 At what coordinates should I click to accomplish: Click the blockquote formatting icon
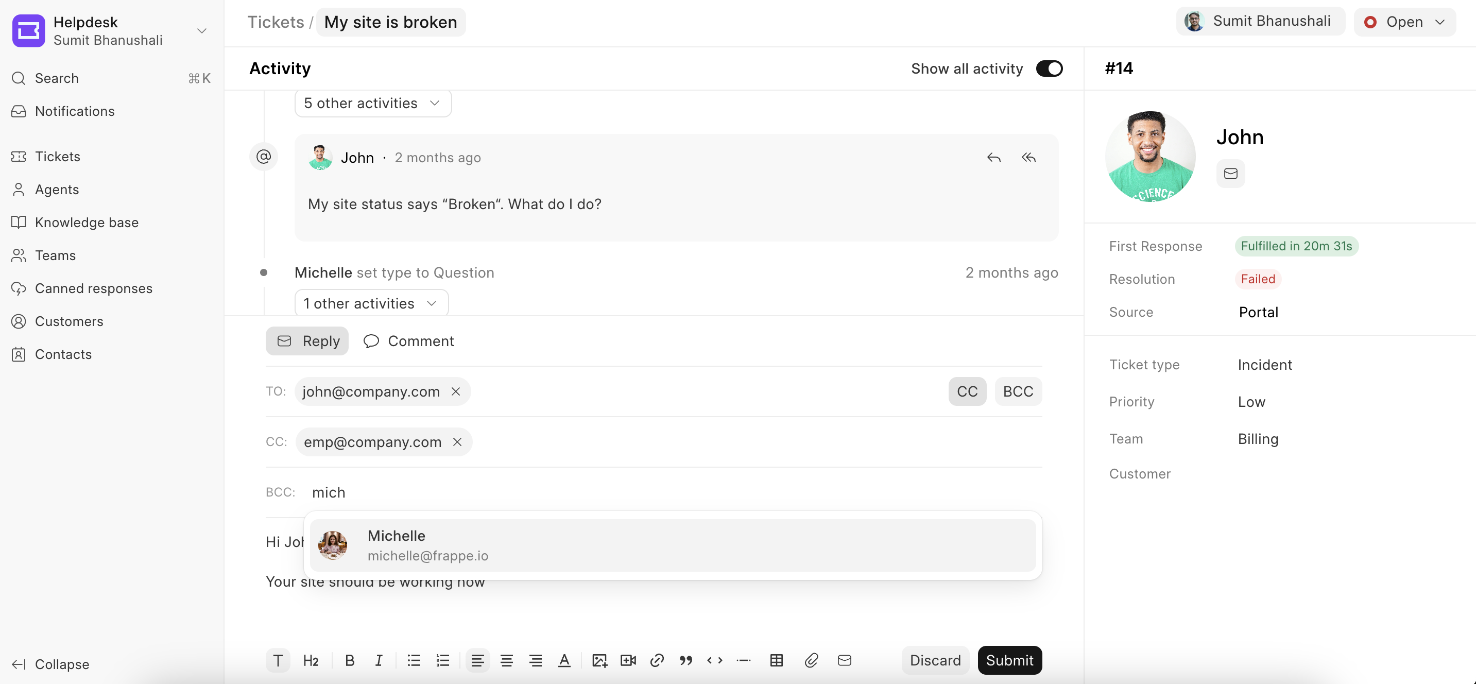(x=686, y=660)
